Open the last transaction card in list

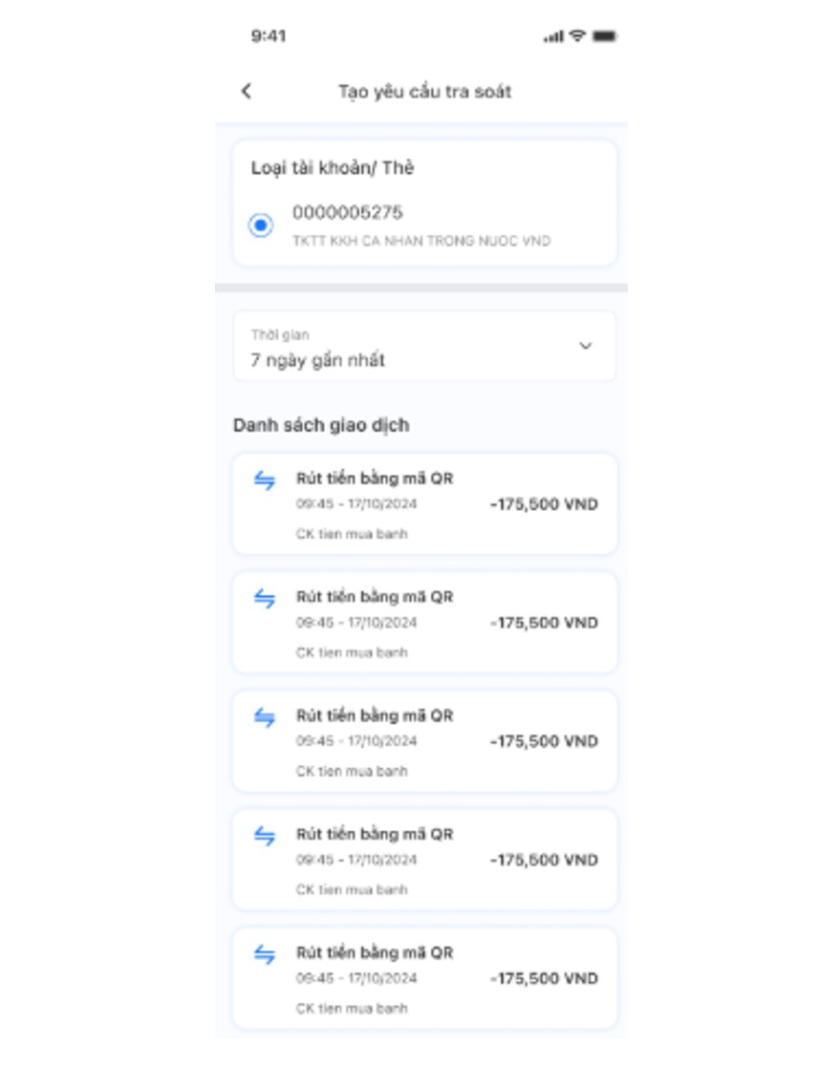[424, 978]
